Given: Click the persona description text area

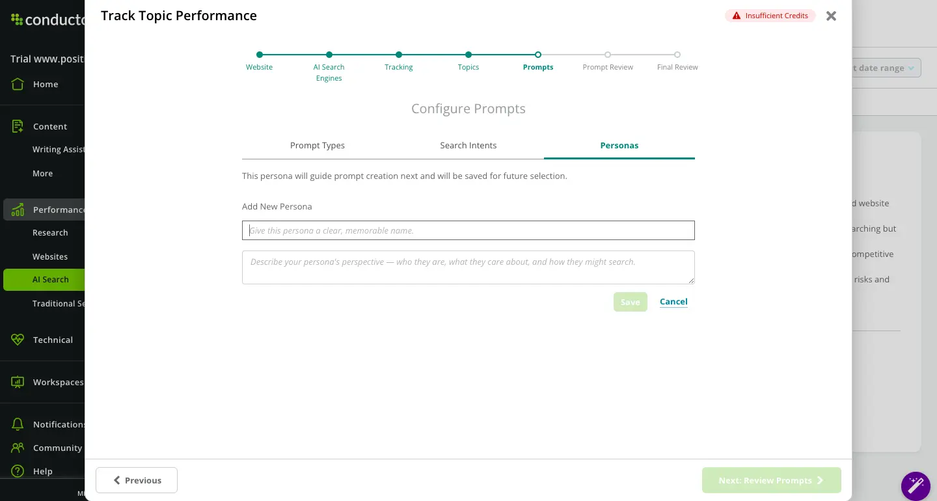Looking at the screenshot, I should (x=468, y=267).
